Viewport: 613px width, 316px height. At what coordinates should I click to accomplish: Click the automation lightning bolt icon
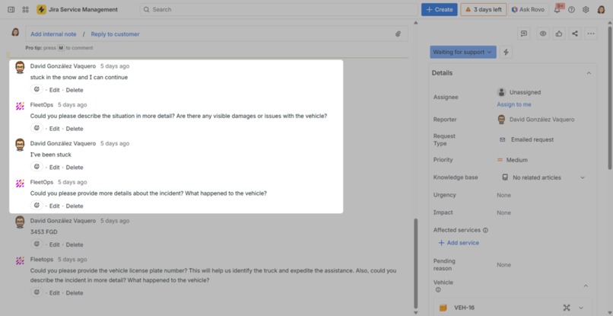[x=506, y=52]
